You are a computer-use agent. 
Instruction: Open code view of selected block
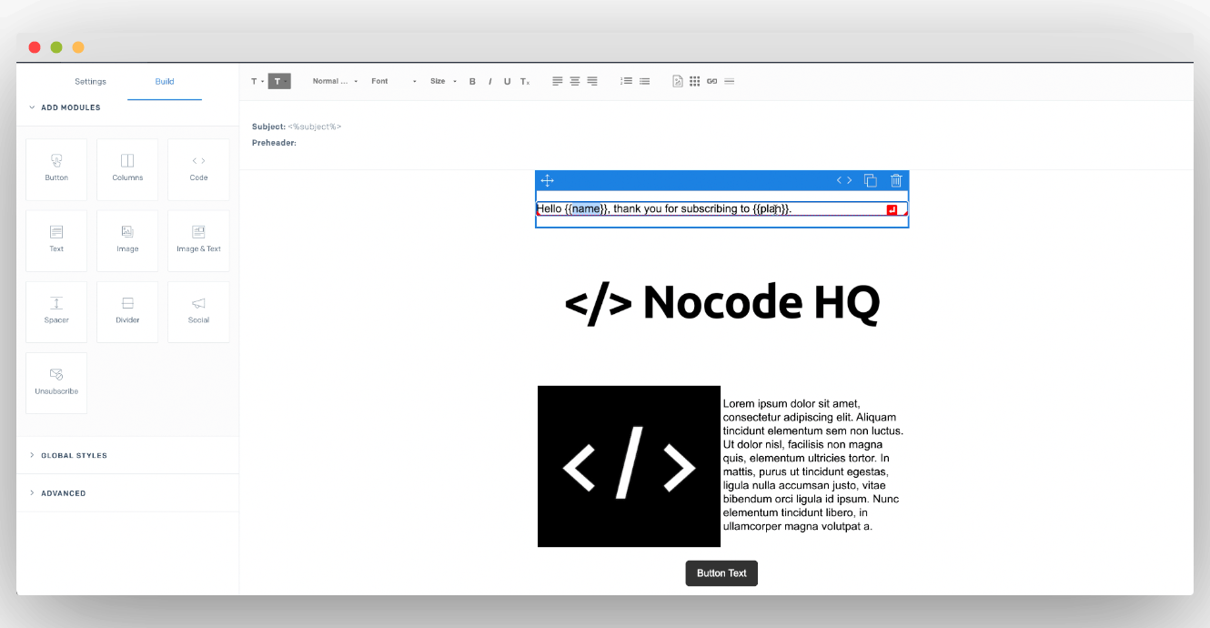(844, 180)
